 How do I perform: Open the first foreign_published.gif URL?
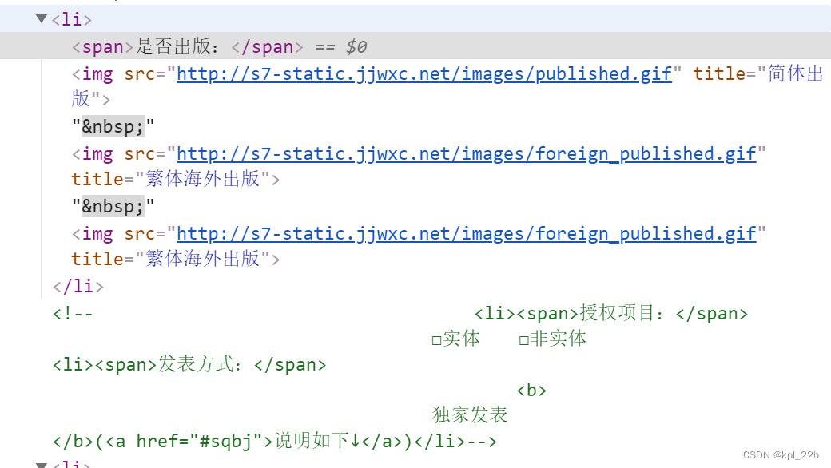tap(466, 154)
